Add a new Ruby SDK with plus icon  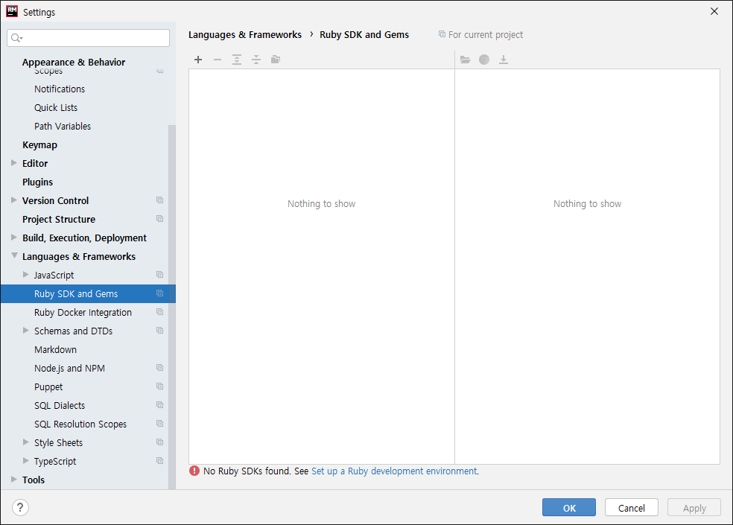pyautogui.click(x=198, y=60)
